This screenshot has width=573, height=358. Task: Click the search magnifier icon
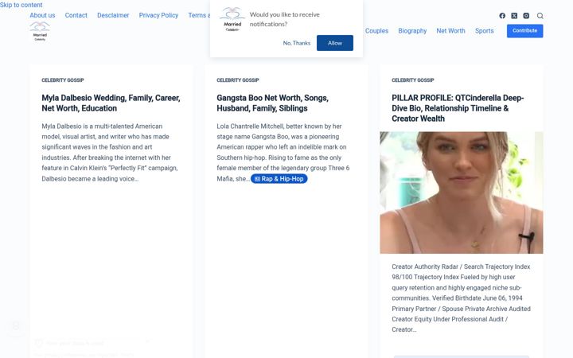(540, 16)
